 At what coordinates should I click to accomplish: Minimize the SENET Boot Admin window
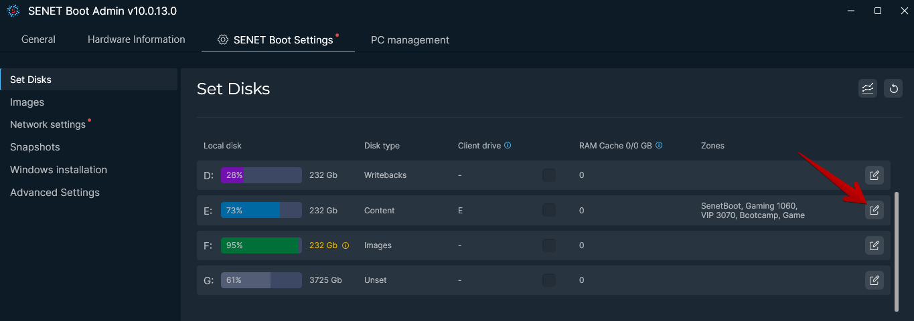pos(850,11)
